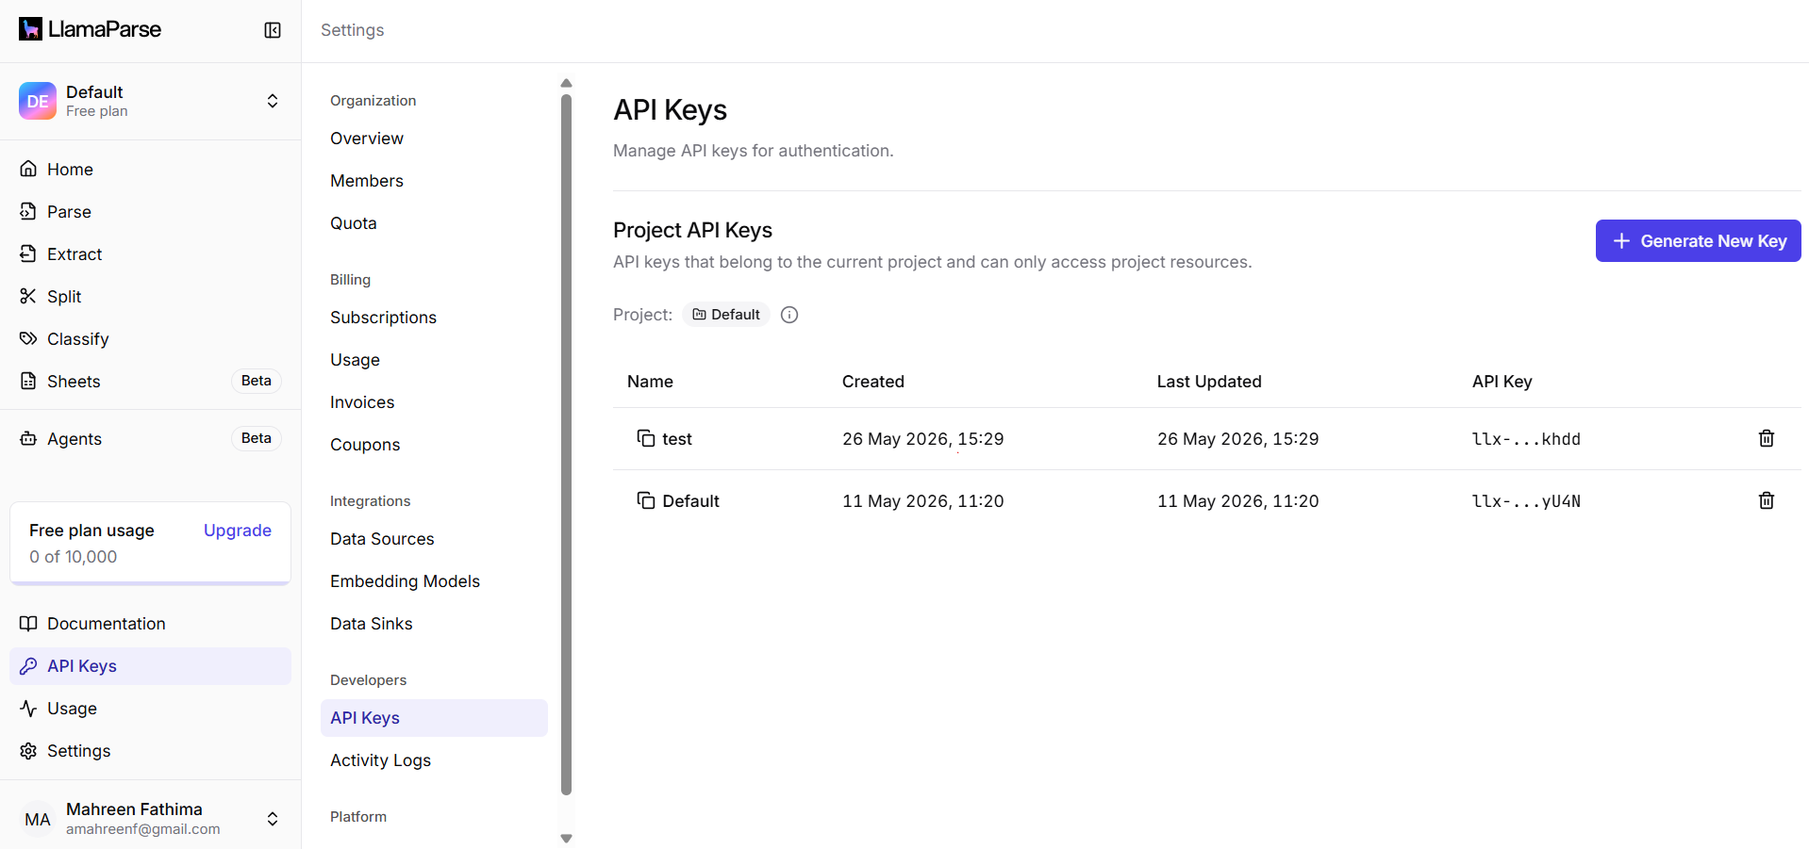Click the Usage activity icon in left sidebar
This screenshot has width=1809, height=849.
click(x=28, y=708)
